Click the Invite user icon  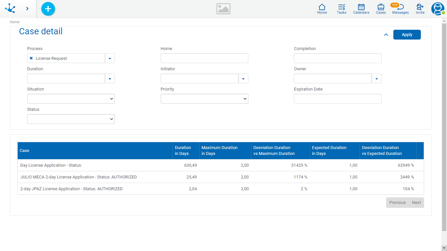click(420, 9)
